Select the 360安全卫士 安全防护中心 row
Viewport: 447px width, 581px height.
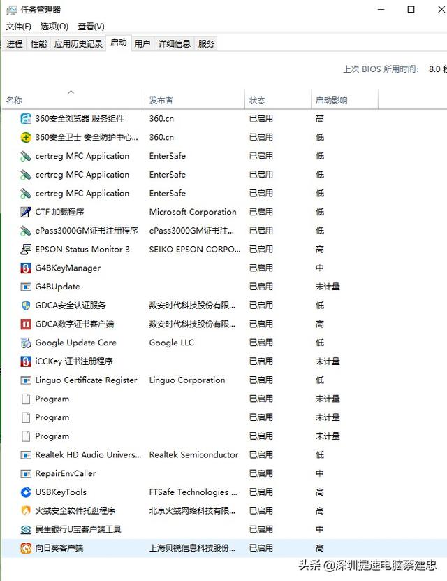coord(224,138)
